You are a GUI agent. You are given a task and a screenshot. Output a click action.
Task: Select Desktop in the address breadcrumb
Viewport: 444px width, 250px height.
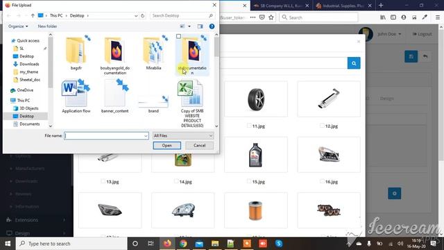(77, 15)
